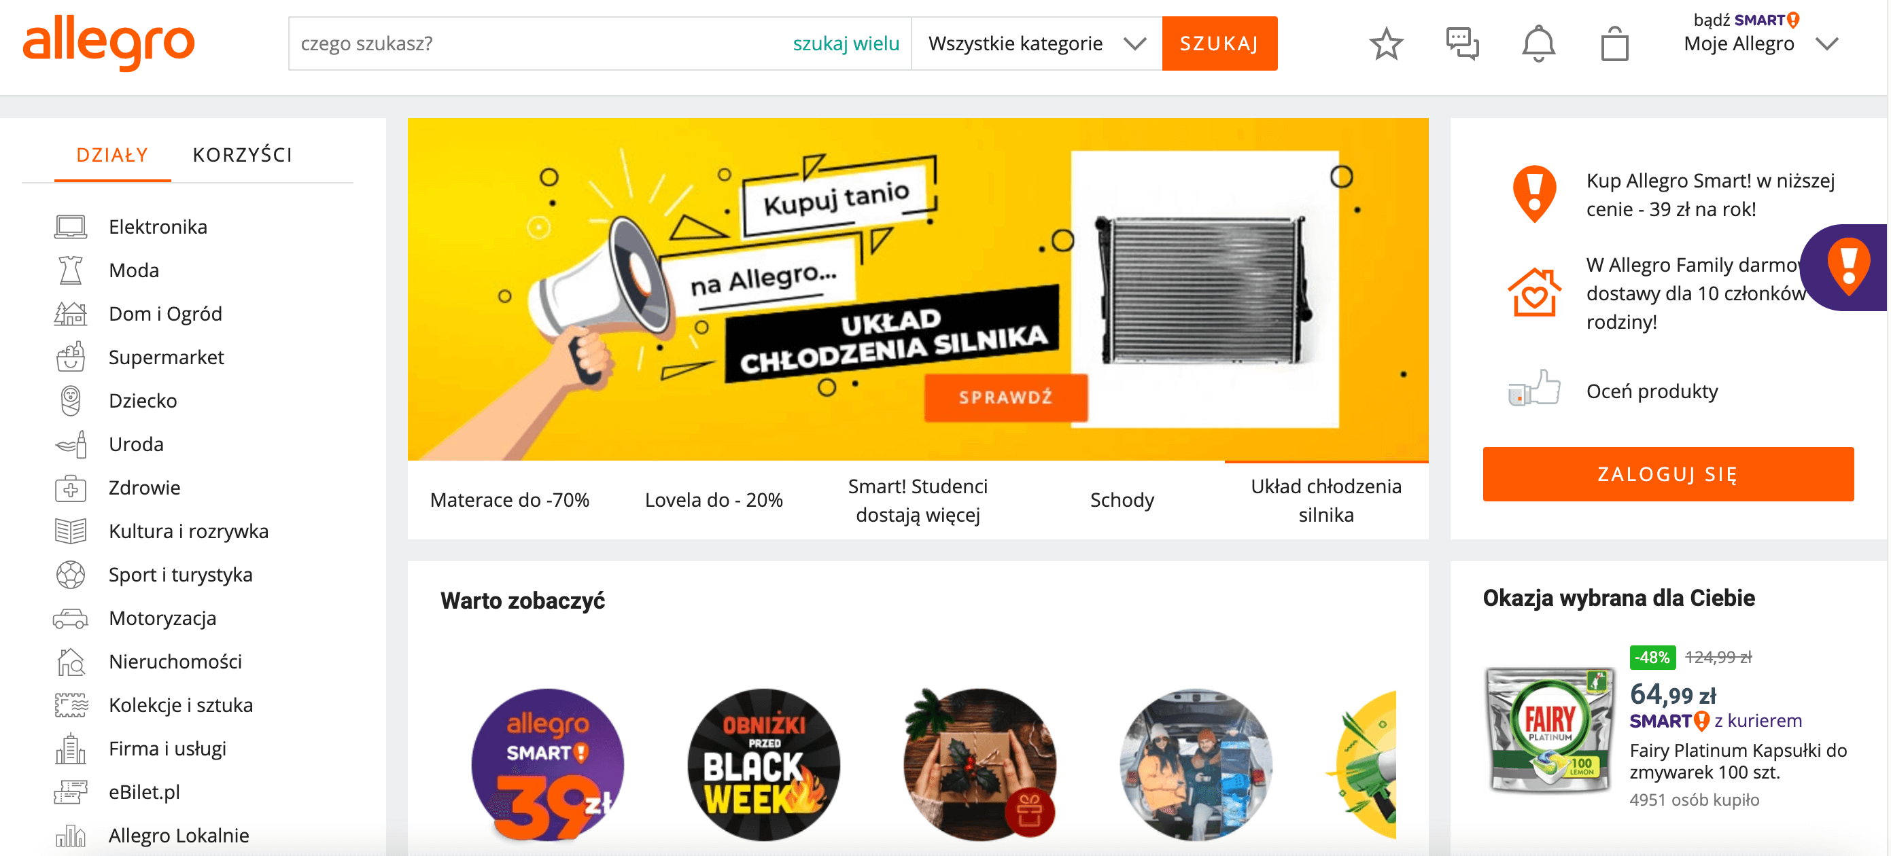Select the DZIAŁY tab
The width and height of the screenshot is (1891, 856).
(112, 156)
